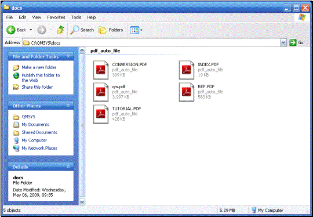Click the sidebar scrollbar down arrow
Image resolution: width=313 pixels, height=217 pixels.
pyautogui.click(x=82, y=202)
